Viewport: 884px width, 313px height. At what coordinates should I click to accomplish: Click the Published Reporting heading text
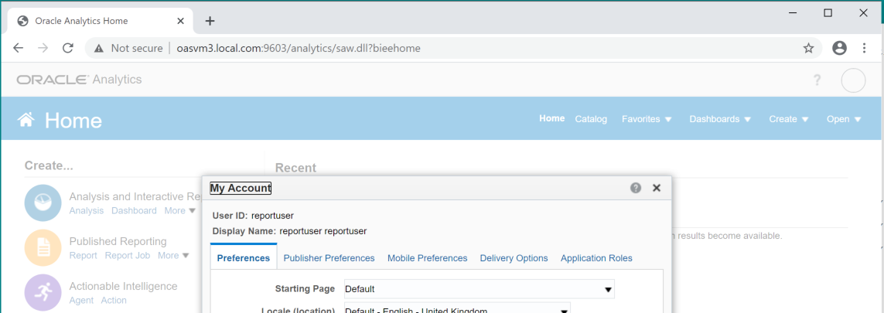click(x=118, y=241)
